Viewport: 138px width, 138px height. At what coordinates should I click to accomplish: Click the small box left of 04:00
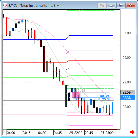tap(5, 132)
